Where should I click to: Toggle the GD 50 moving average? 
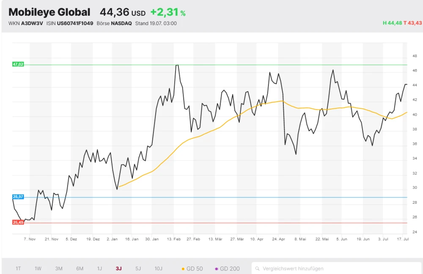192,268
